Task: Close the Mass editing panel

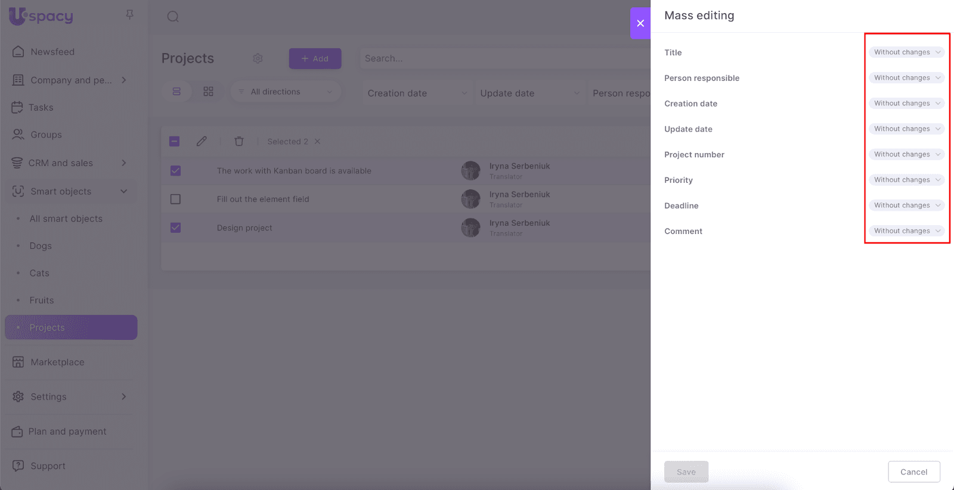Action: tap(640, 23)
